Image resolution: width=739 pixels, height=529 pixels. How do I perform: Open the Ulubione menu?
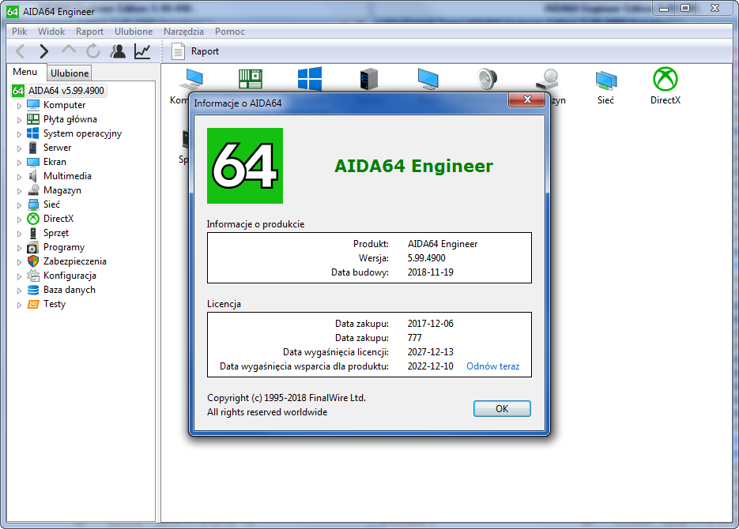coord(134,32)
